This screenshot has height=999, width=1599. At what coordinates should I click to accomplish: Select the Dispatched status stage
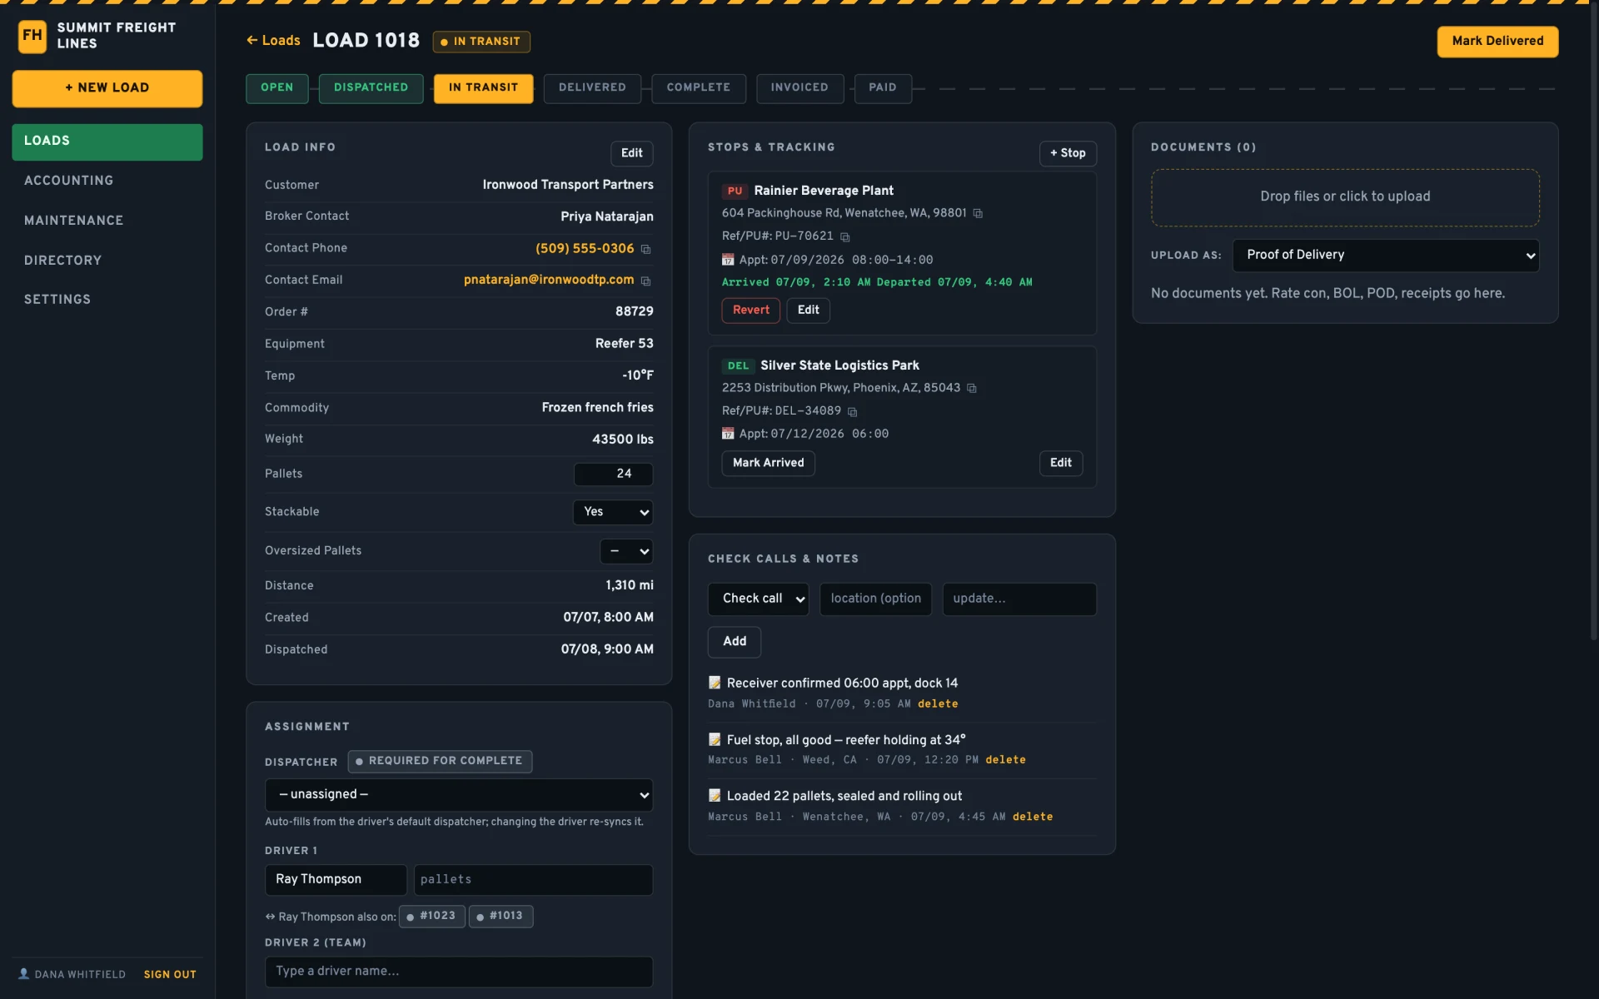371,88
